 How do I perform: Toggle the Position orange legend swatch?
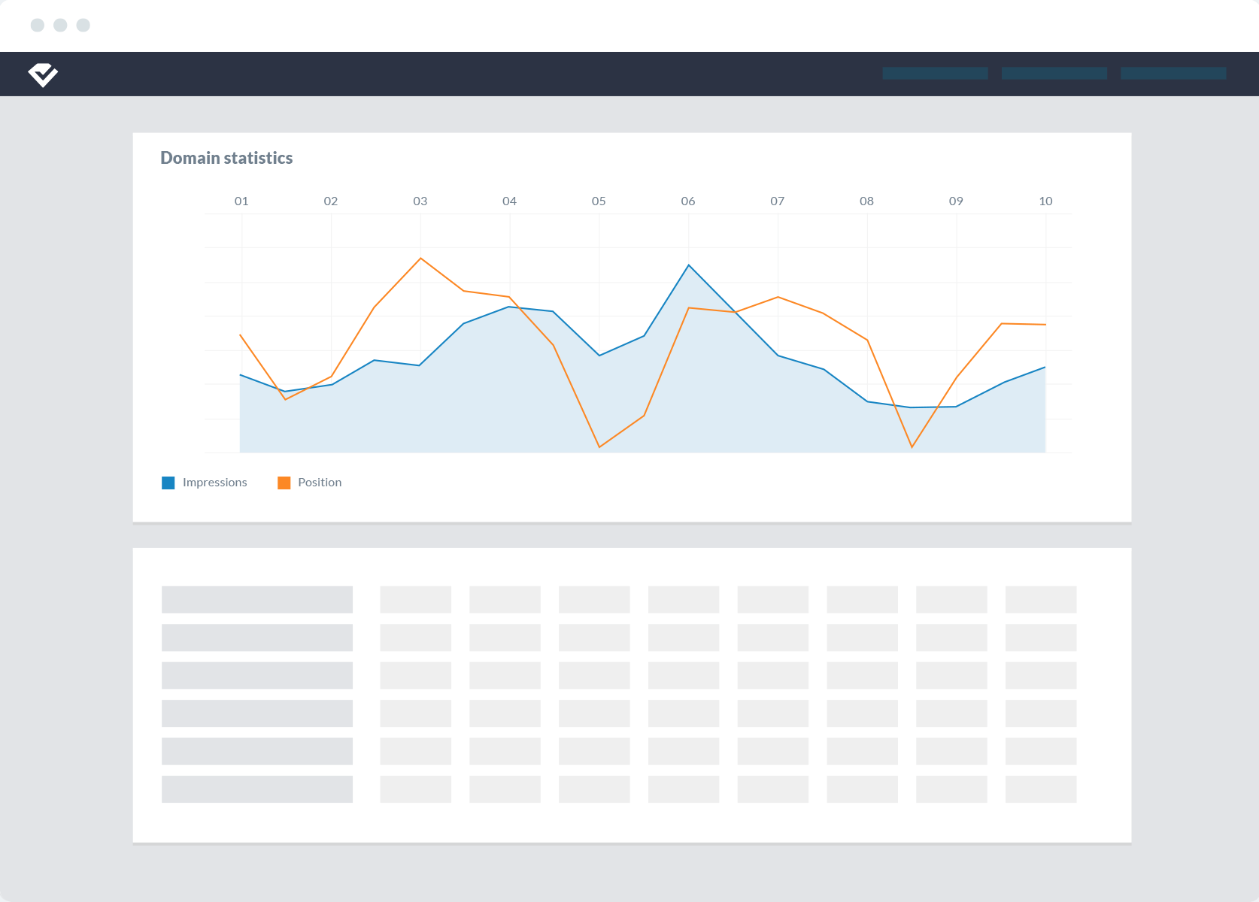click(284, 483)
